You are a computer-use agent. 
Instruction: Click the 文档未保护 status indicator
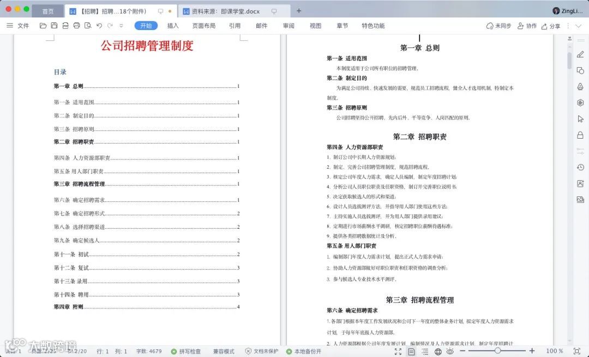tap(262, 352)
